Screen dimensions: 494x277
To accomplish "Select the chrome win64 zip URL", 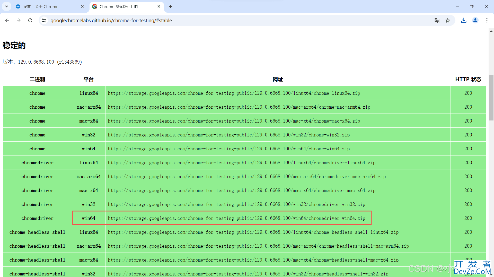I will (x=229, y=149).
